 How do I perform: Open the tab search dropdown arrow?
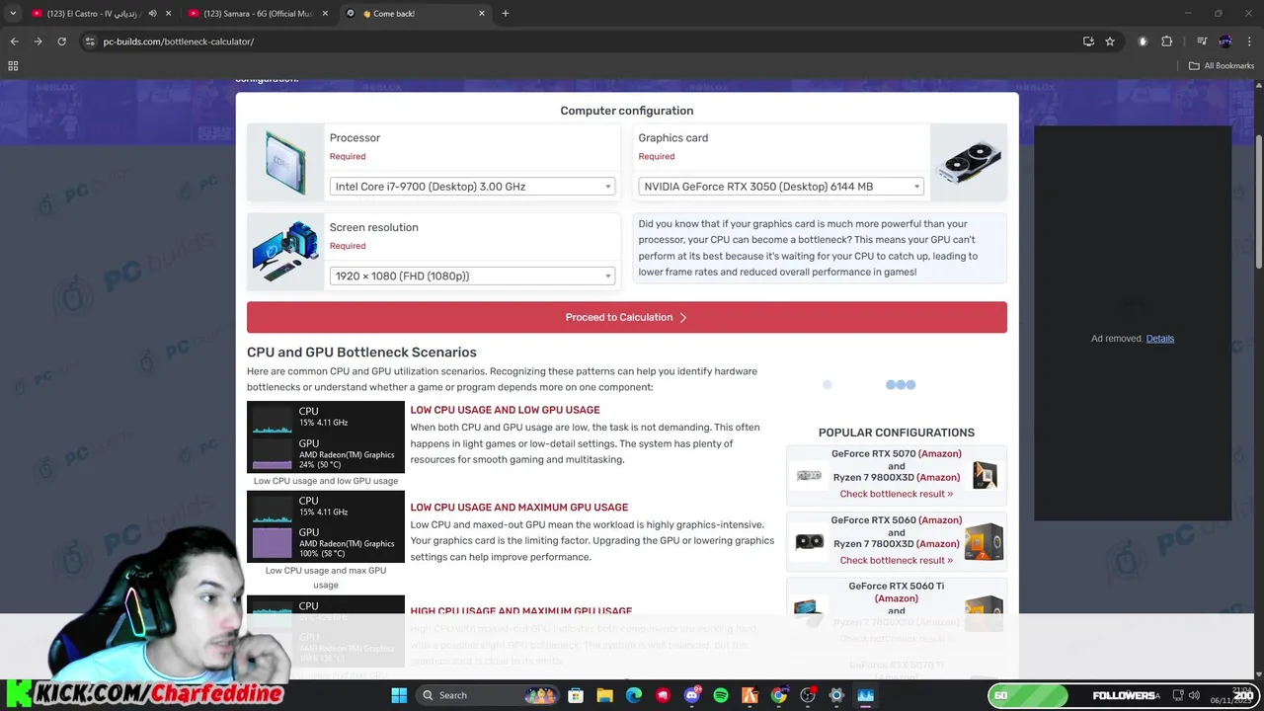pos(13,14)
